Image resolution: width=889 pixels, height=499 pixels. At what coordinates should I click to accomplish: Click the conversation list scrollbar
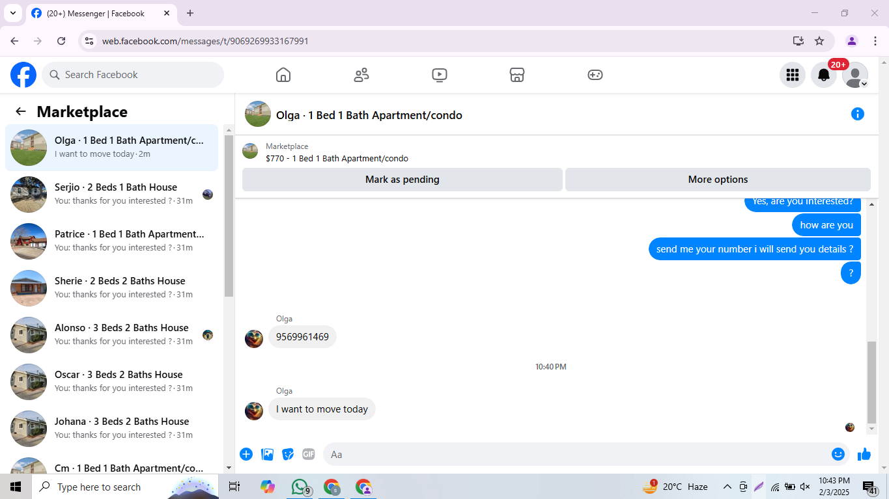click(x=229, y=215)
